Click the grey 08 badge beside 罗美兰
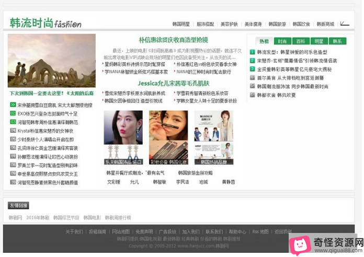364x257 pixels. 13,165
